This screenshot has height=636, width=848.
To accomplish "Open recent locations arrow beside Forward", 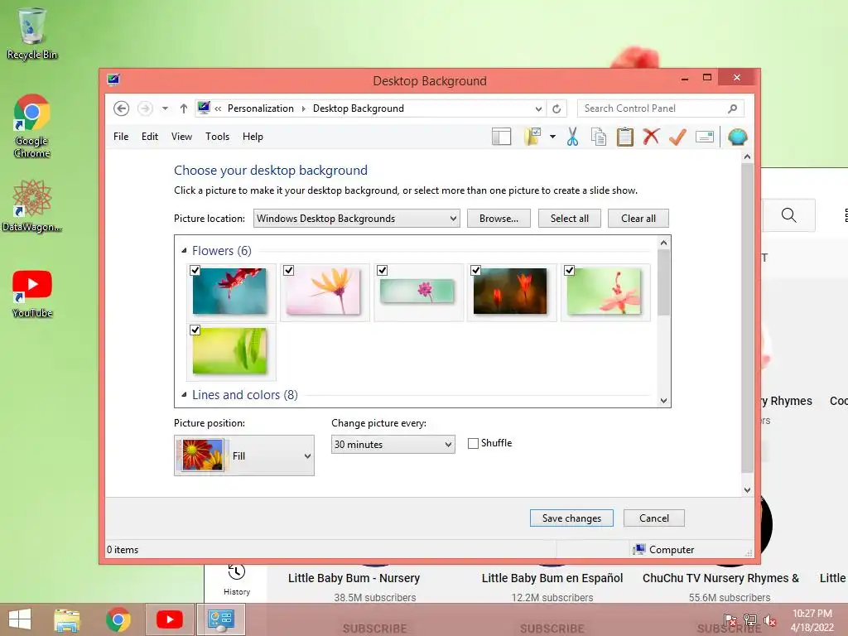I will 165,108.
